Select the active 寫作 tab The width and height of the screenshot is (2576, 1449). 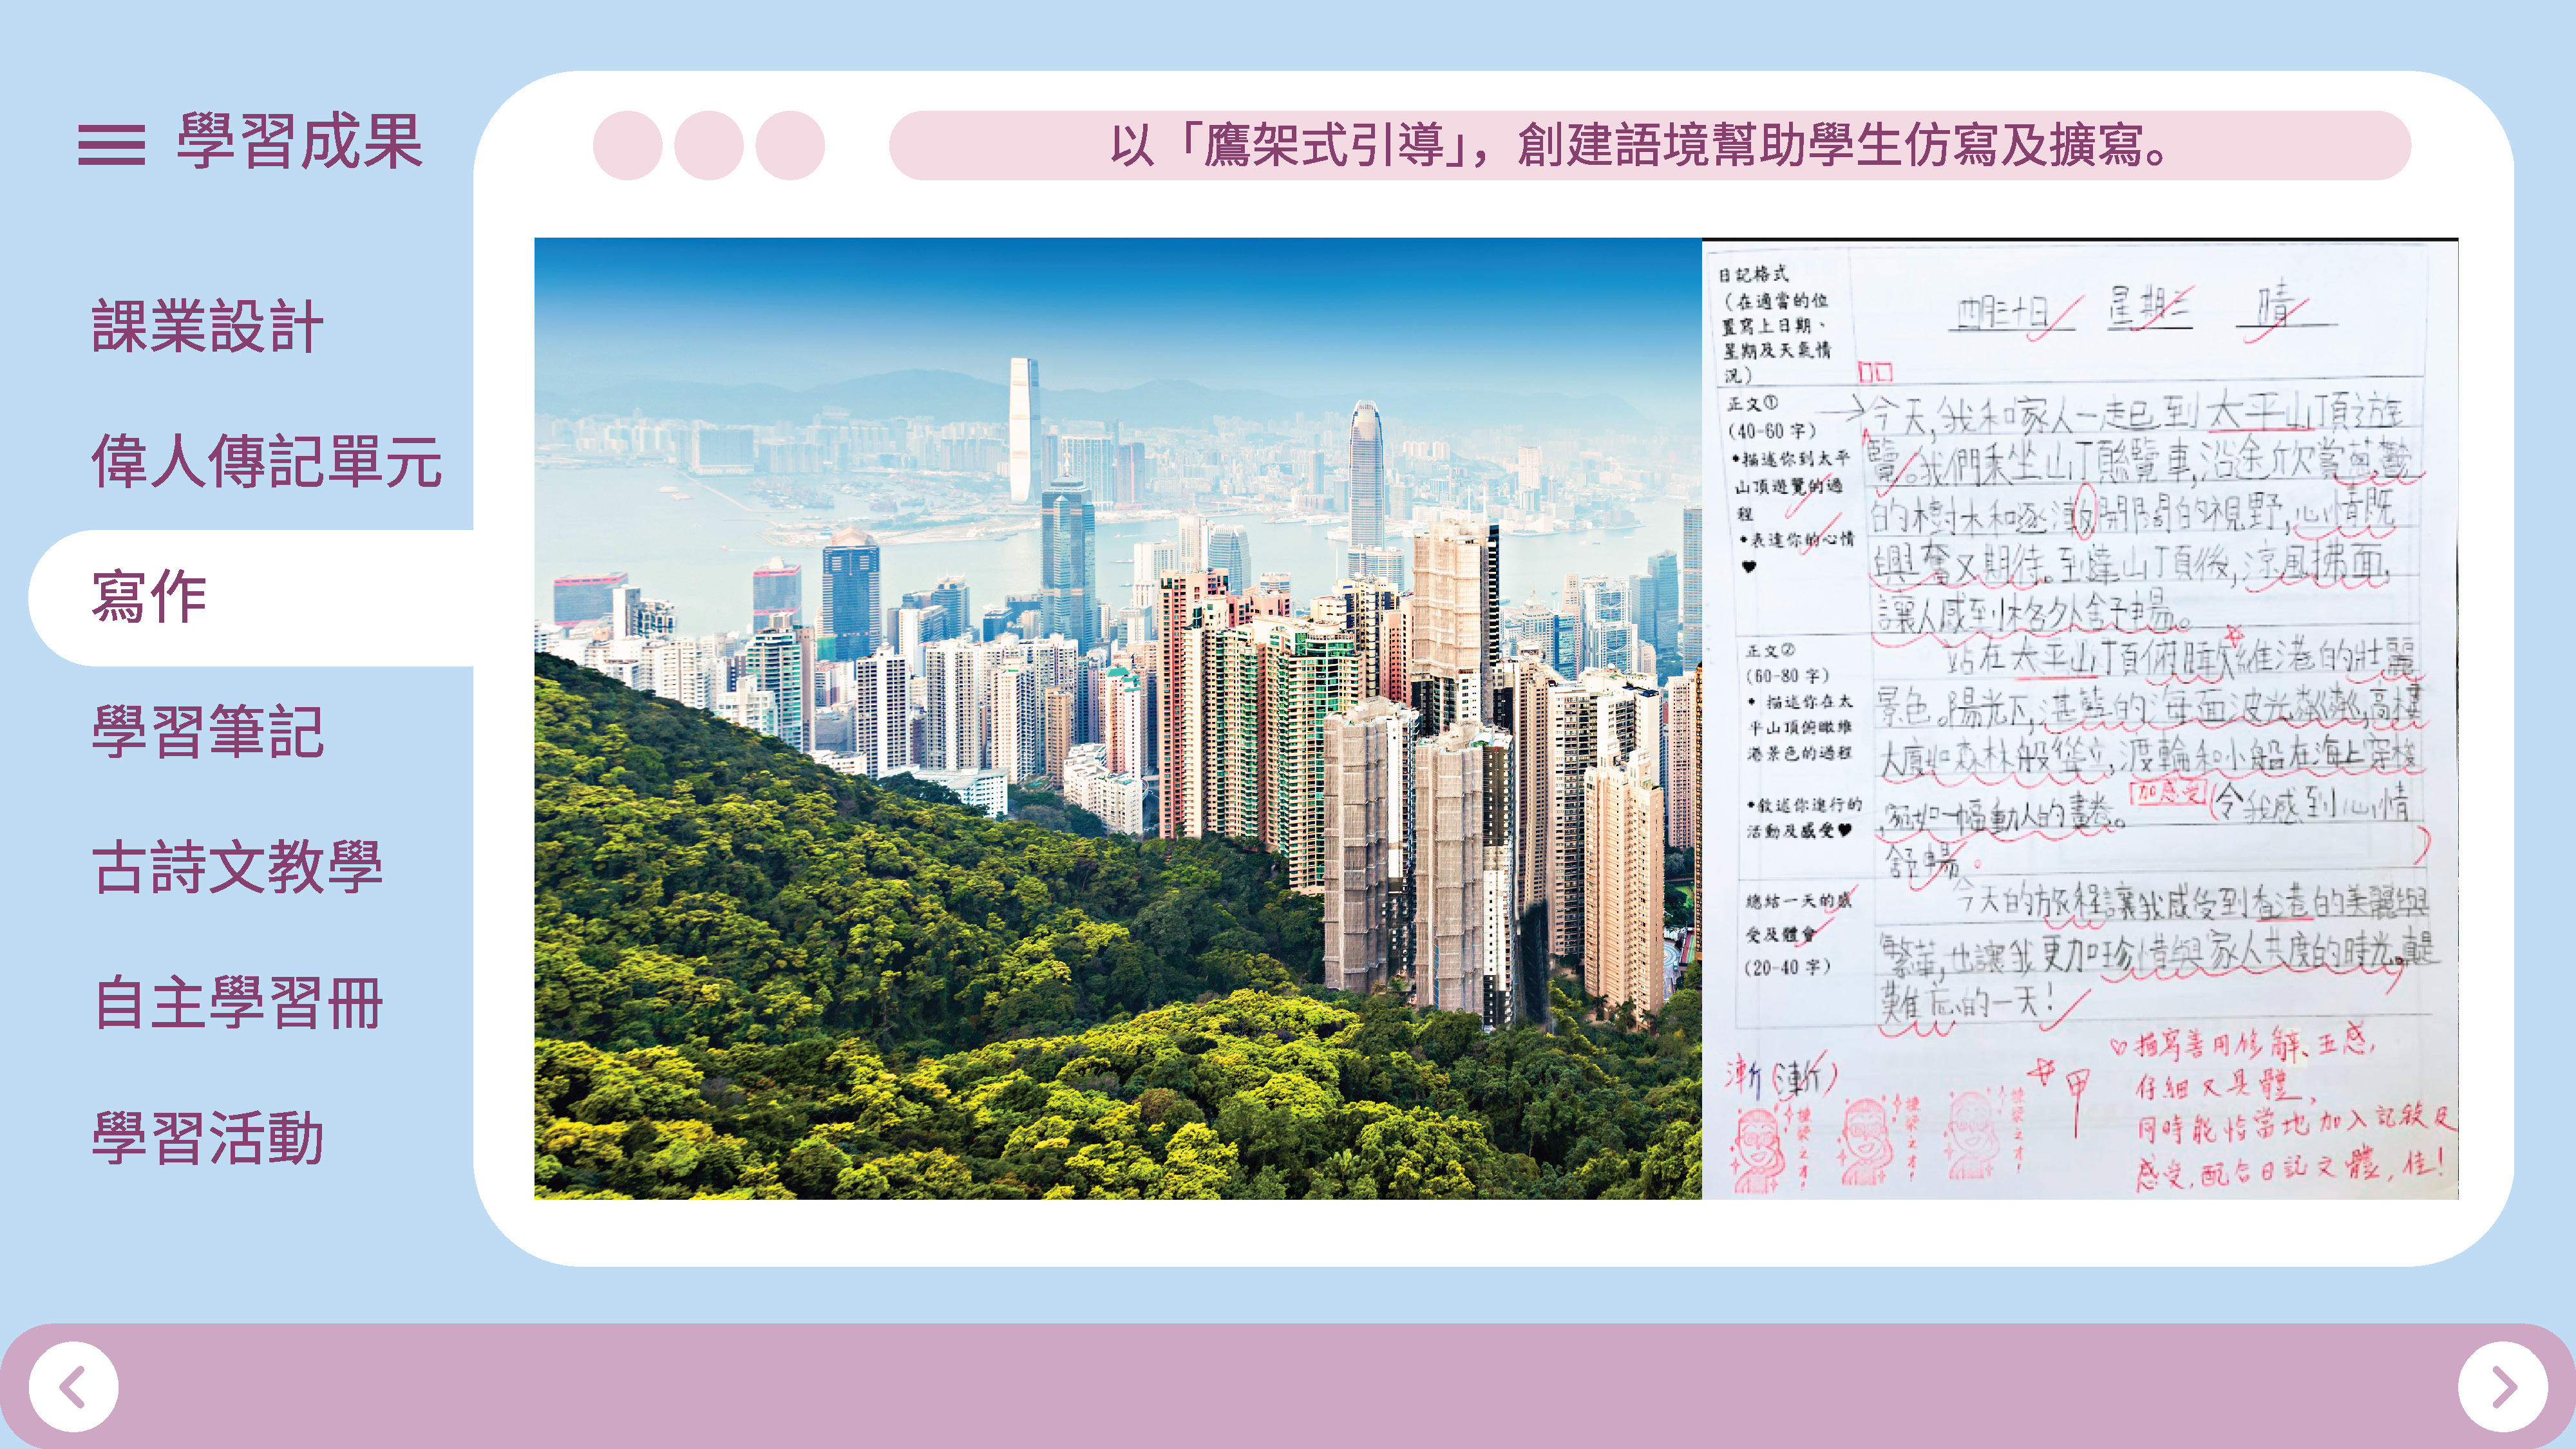click(150, 597)
